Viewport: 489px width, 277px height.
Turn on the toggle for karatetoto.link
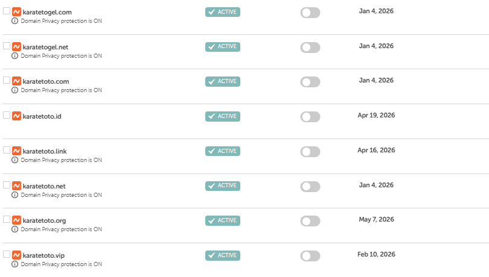310,152
